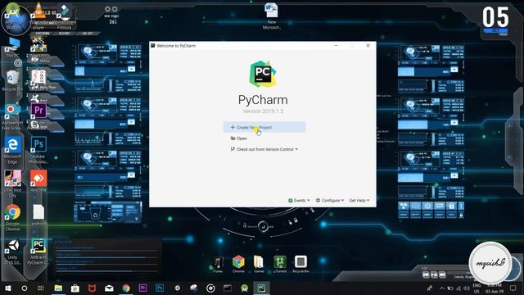The image size is (524, 295).
Task: Select the Apowersoft Free Screen recorder desktop icon
Action: click(12, 117)
